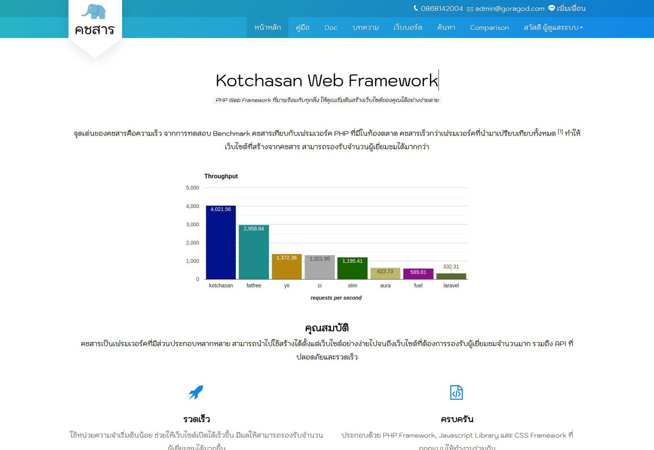The image size is (654, 450).
Task: Click the LINE add friend icon
Action: point(551,8)
